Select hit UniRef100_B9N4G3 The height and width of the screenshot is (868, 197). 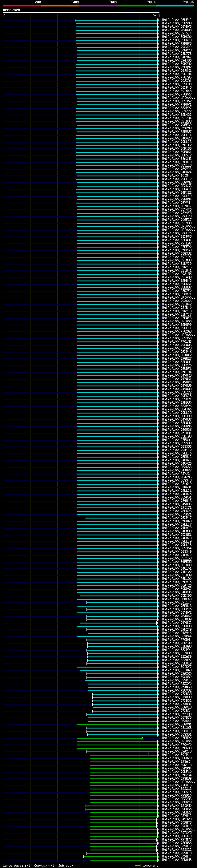pos(177,115)
